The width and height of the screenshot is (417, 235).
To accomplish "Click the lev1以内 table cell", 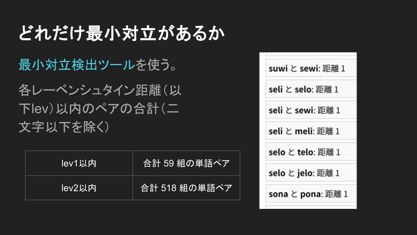I will (79, 163).
